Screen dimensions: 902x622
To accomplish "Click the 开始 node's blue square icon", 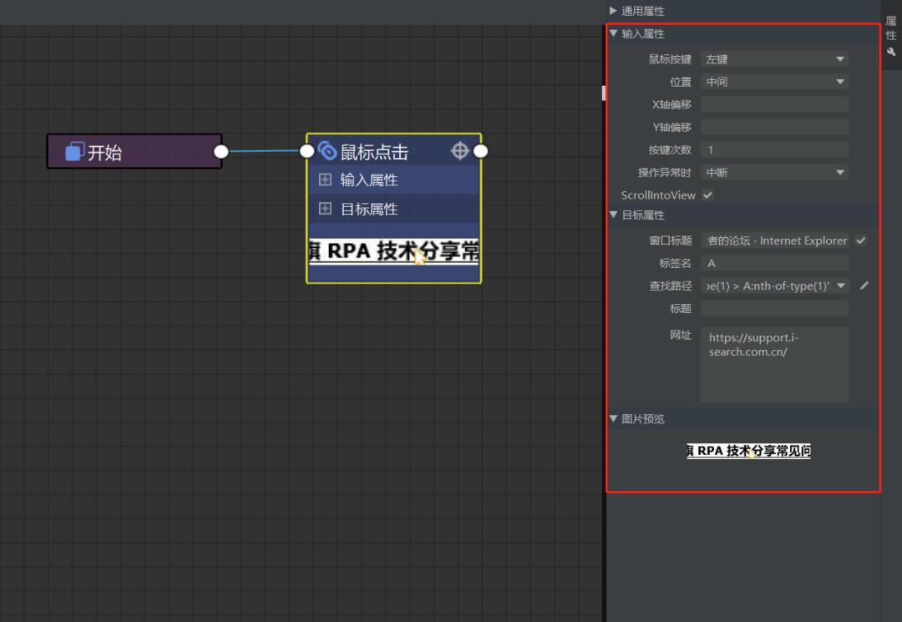I will coord(75,151).
